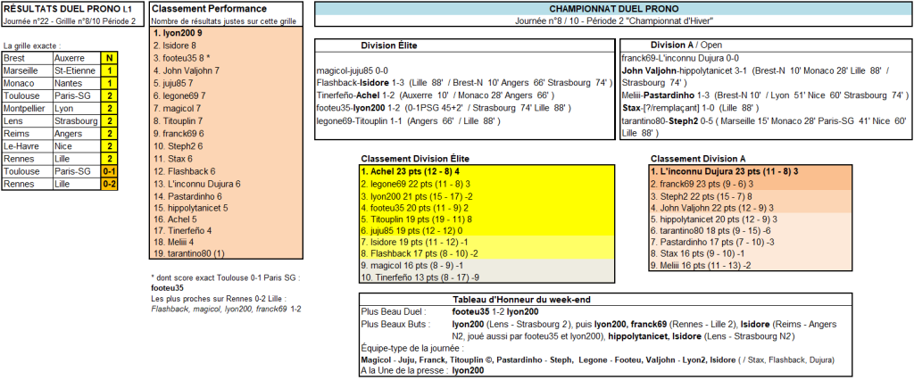The width and height of the screenshot is (914, 380).
Task: Click the 'Reims' cell
Action: pos(27,134)
